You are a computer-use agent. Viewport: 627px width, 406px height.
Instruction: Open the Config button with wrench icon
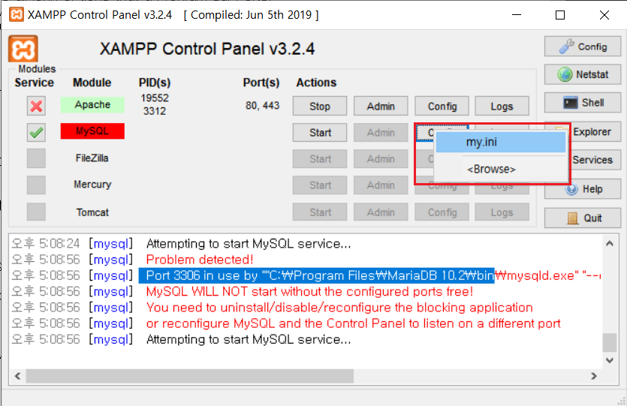583,47
